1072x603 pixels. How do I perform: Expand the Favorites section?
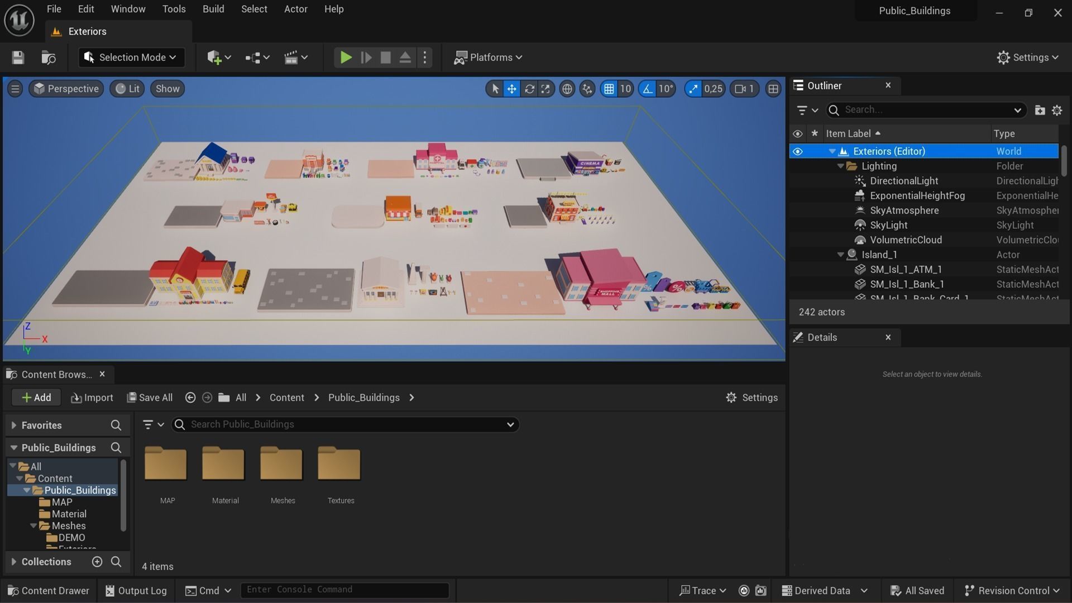click(14, 425)
